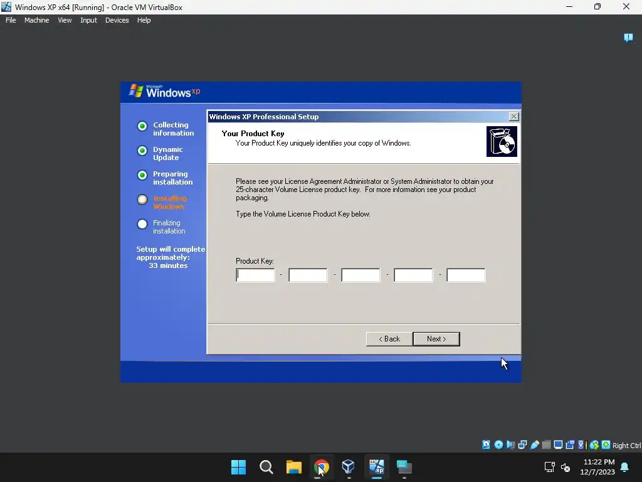Click the Next button in Setup
The height and width of the screenshot is (482, 642).
[436, 339]
